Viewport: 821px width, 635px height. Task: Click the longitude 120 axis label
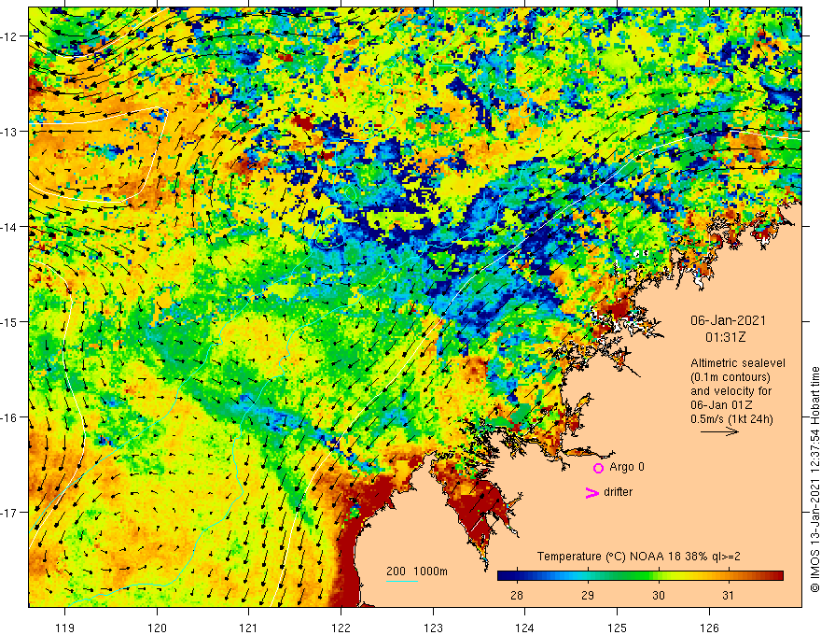pos(157,628)
